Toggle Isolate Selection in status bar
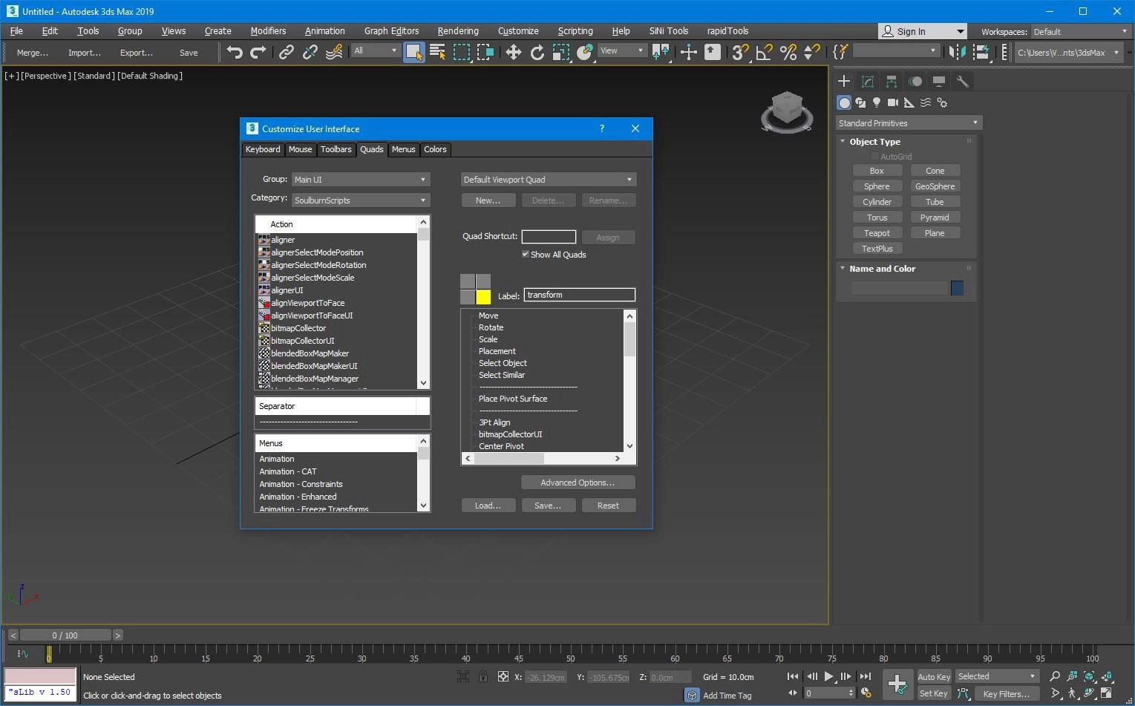 tap(463, 677)
